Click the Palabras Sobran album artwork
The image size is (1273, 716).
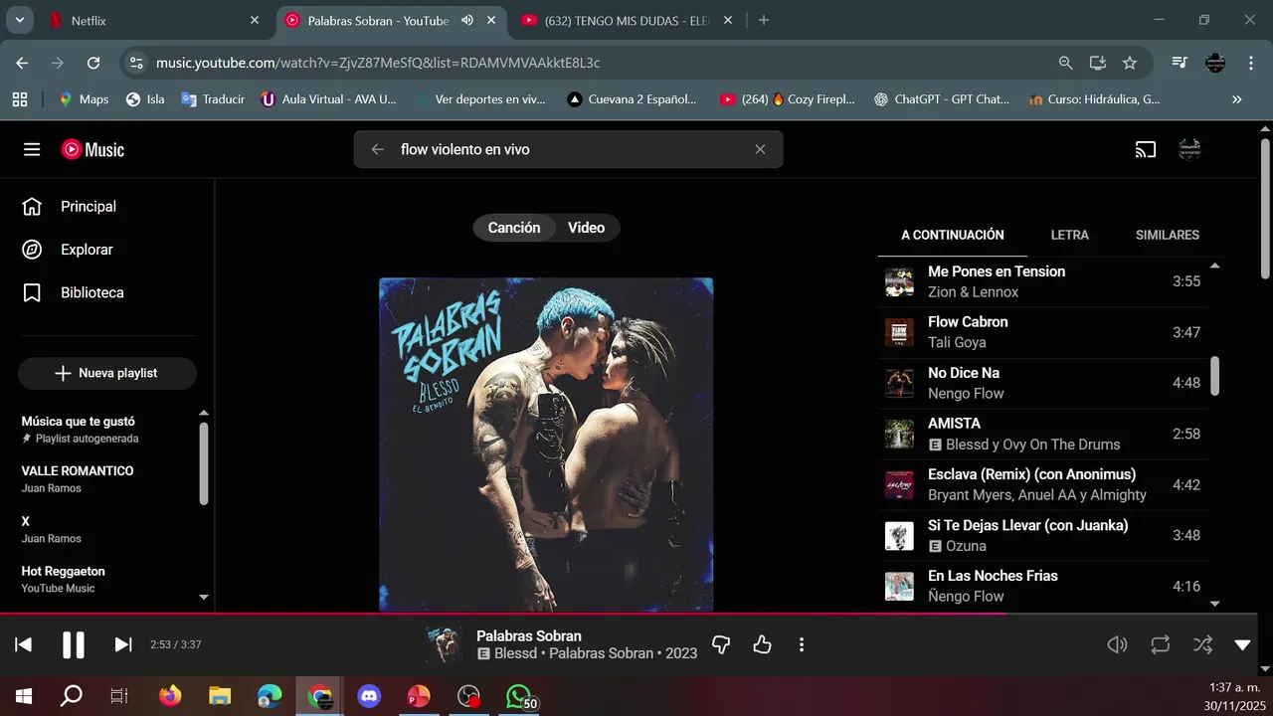pos(546,445)
